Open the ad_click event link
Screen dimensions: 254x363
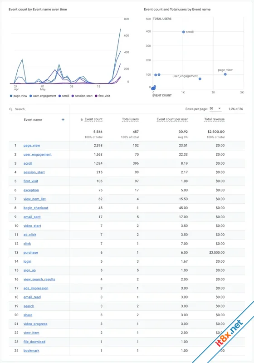[x=30, y=235]
